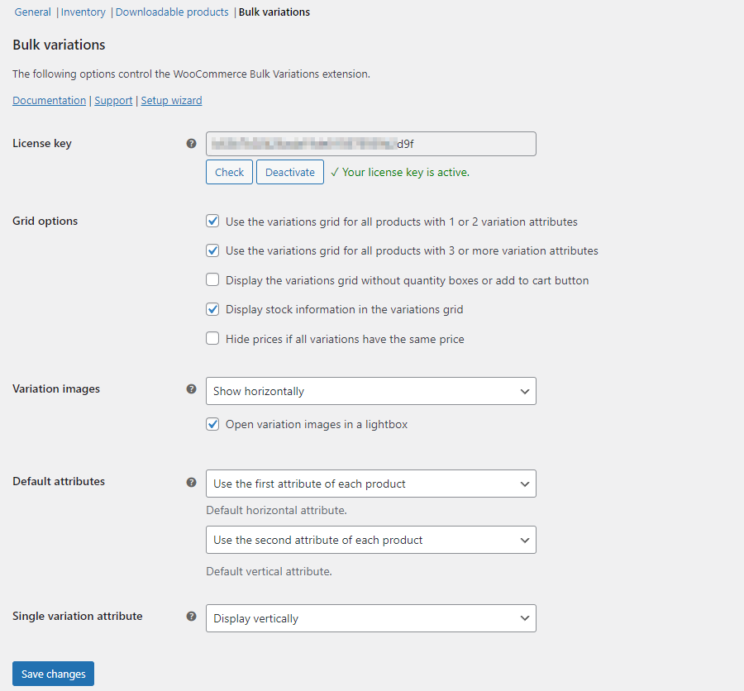Open the default vertical attribute dropdown
744x691 pixels.
[370, 540]
